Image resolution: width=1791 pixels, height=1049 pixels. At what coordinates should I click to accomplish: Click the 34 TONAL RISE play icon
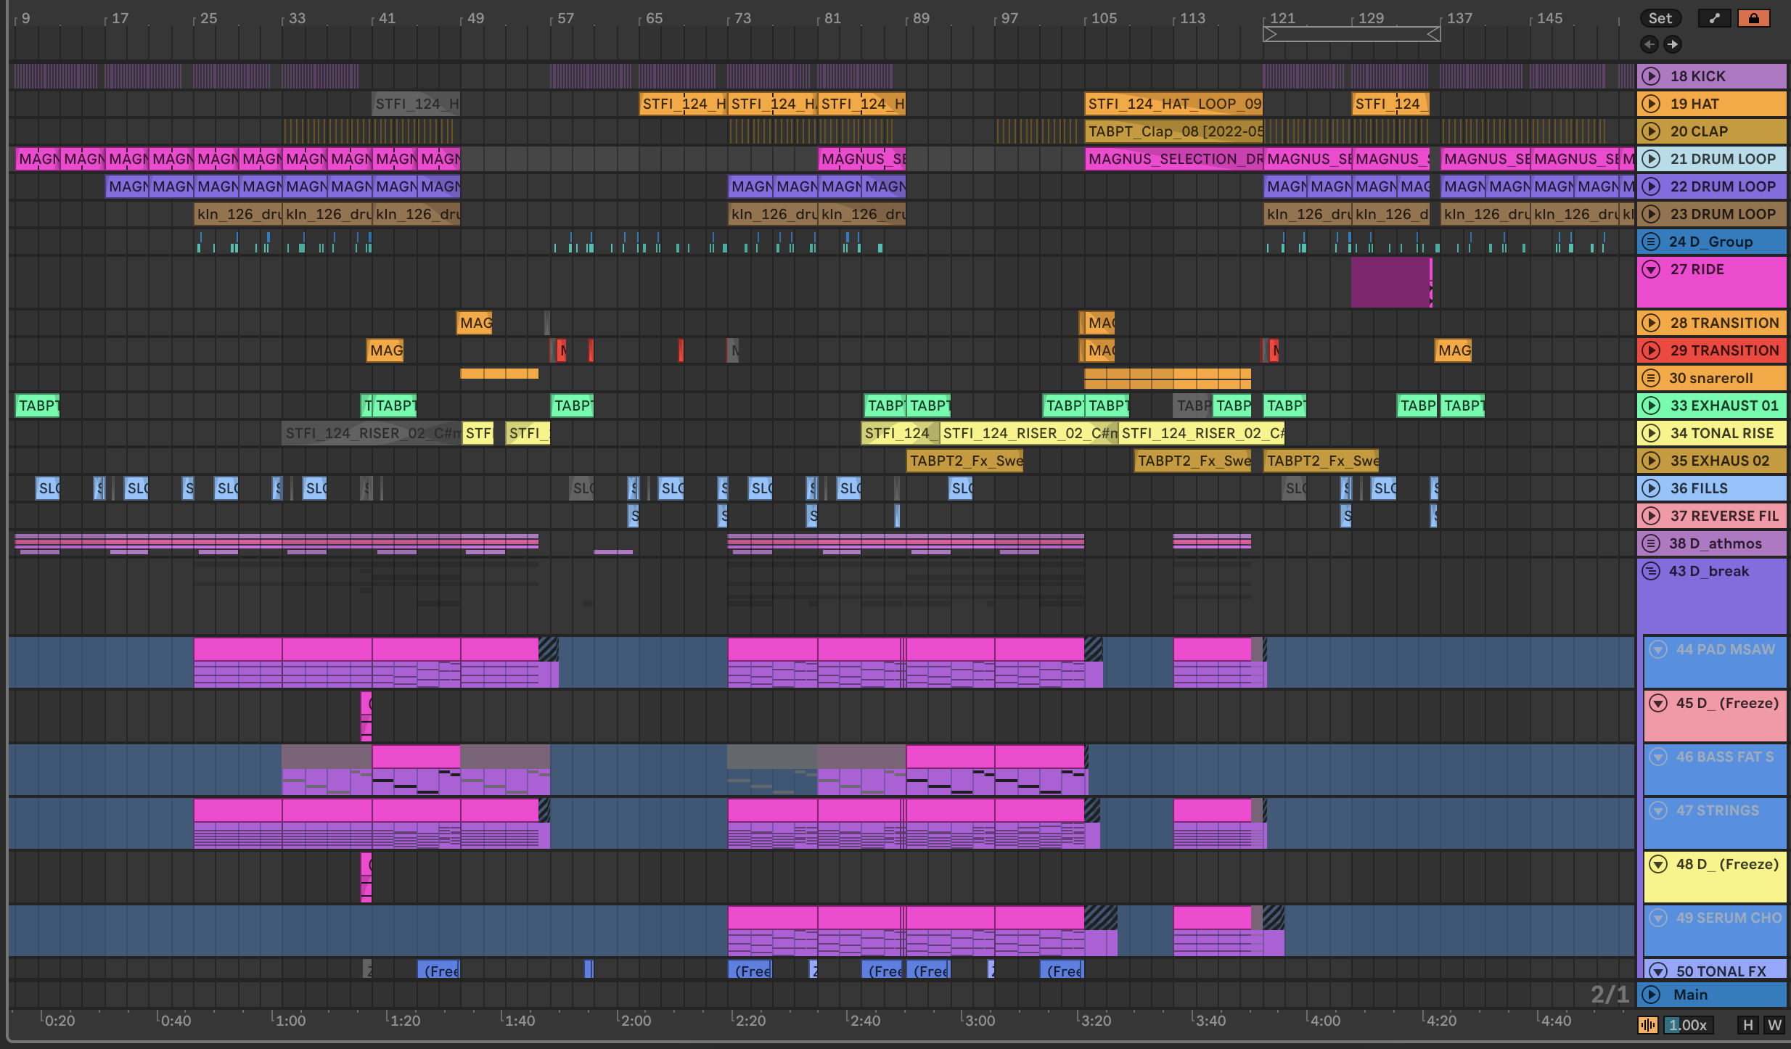click(1651, 433)
